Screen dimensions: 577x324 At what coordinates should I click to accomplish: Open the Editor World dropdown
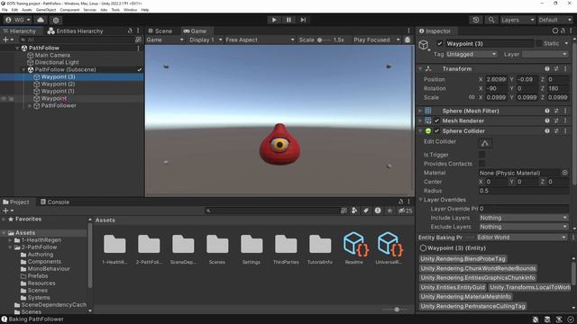[x=520, y=238]
